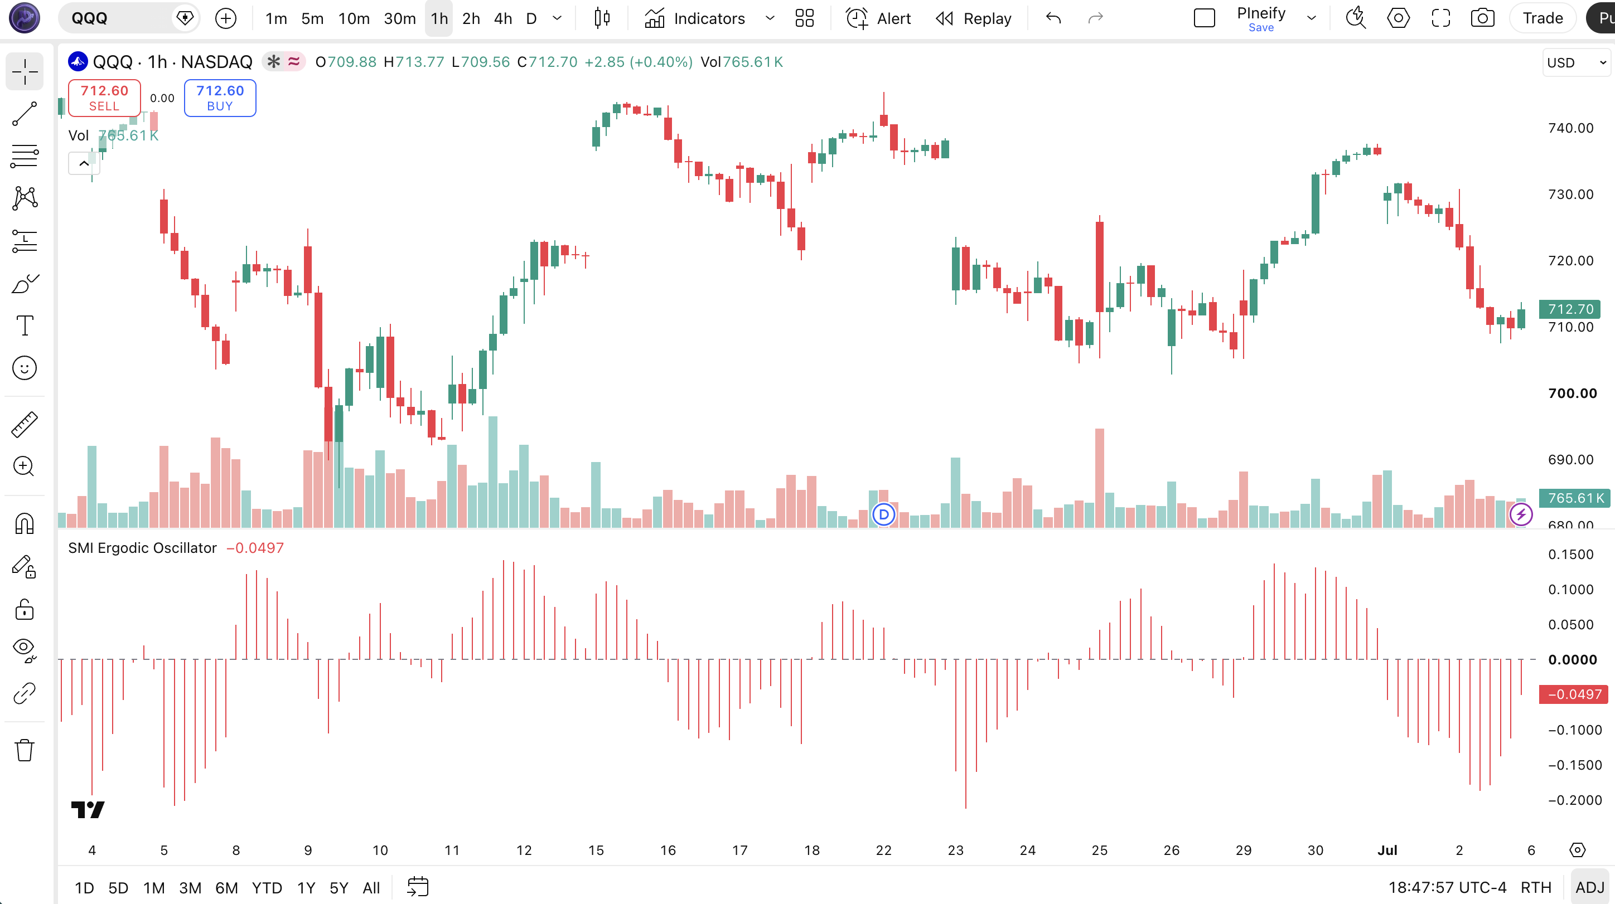Viewport: 1615px width, 904px height.
Task: Toggle magnet mode for drawings
Action: tap(25, 524)
